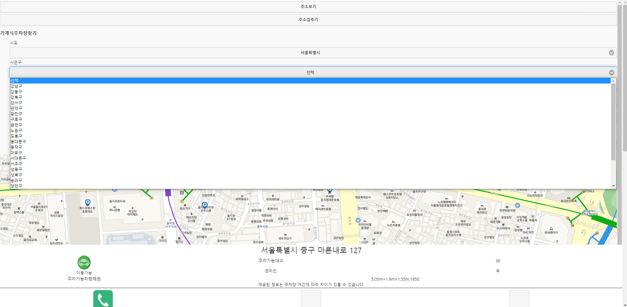Click the parking marker at 을지로 라이프 오피스텔

tap(205, 205)
